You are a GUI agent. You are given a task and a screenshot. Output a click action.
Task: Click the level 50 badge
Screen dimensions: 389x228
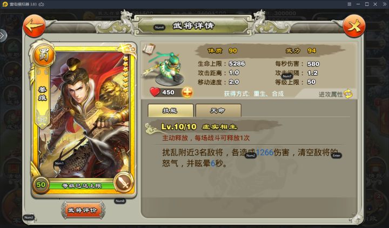[41, 185]
